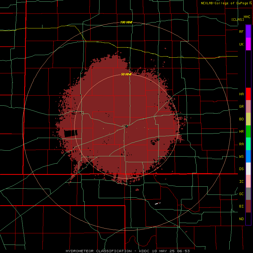Image resolution: width=253 pixels, height=253 pixels.
Task: Click the "[CLAS]" units label
Action: (x=238, y=19)
